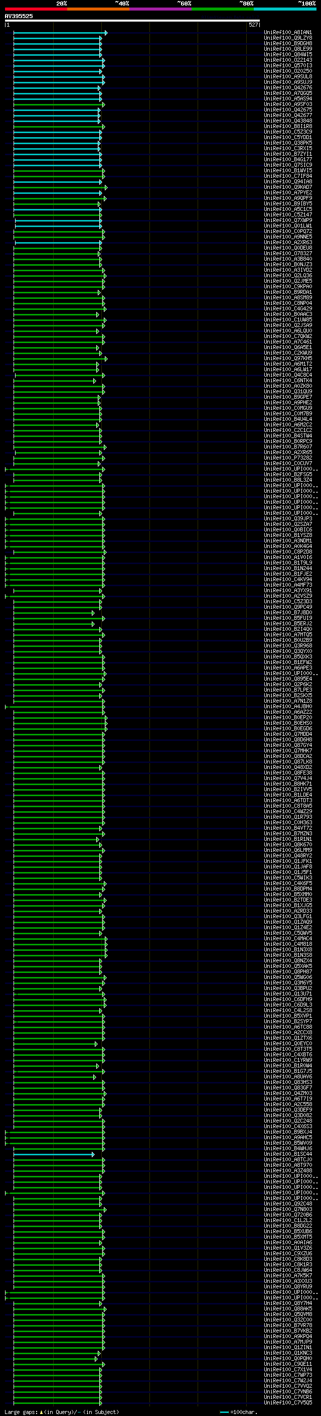Click the UniRef100_A6APE3 label

pyautogui.click(x=287, y=668)
